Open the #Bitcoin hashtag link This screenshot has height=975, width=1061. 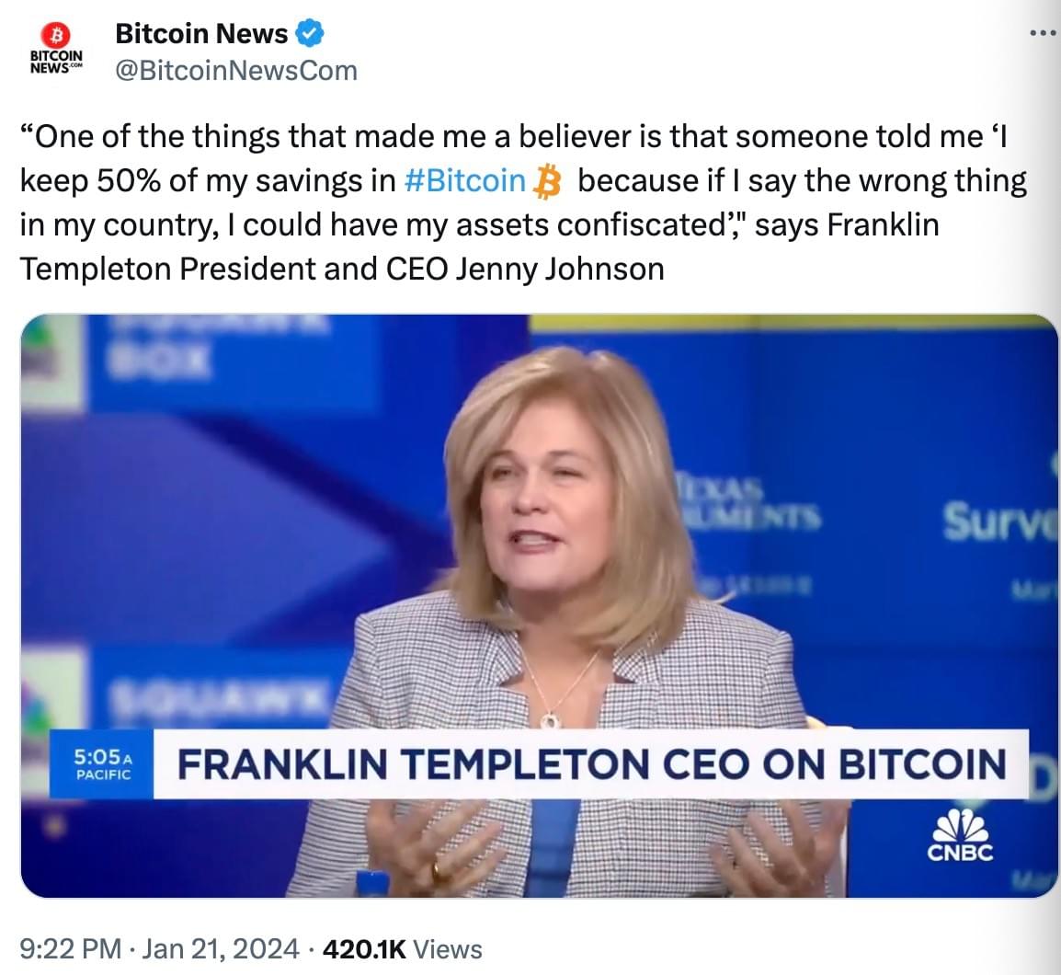pyautogui.click(x=465, y=181)
